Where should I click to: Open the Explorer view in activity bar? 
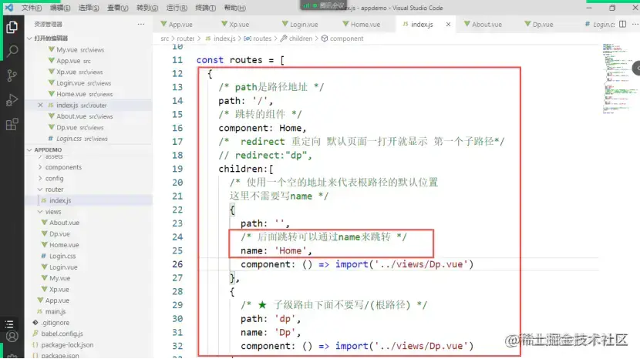(12, 27)
